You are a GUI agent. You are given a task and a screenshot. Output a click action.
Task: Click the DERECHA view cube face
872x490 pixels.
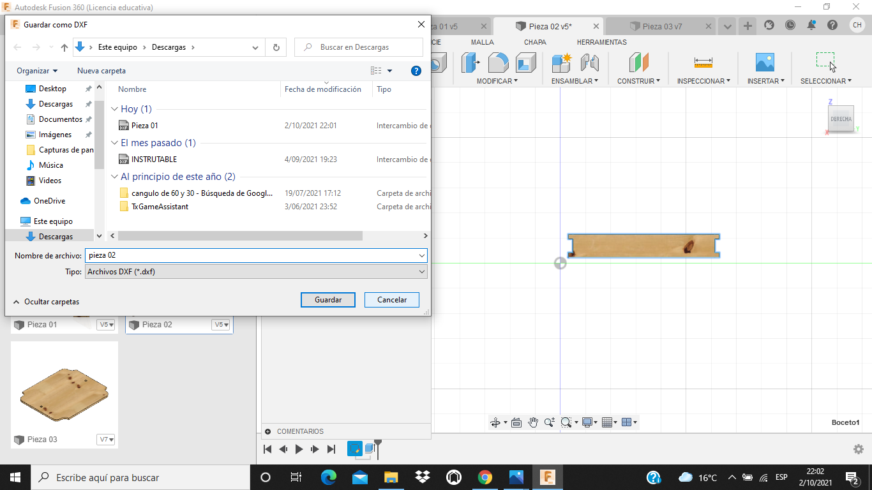841,119
